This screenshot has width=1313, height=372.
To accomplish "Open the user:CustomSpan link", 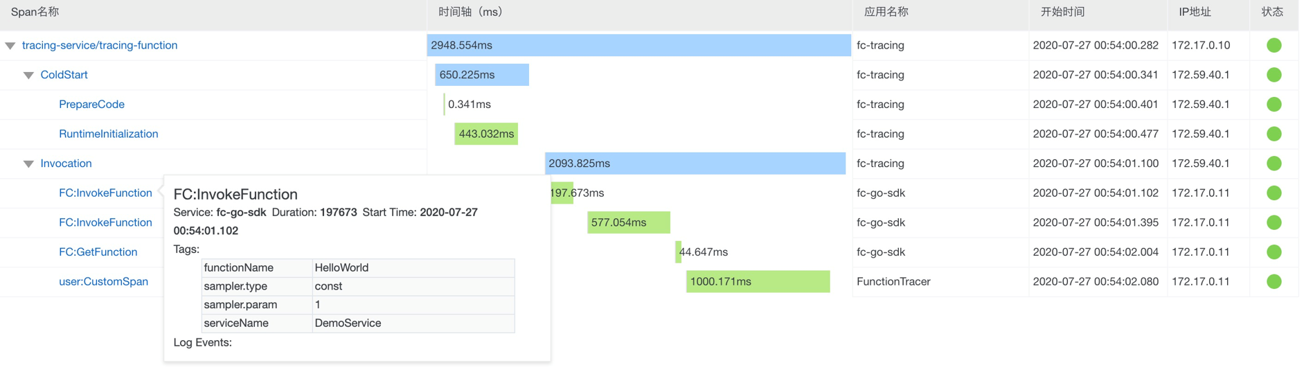I will click(103, 281).
